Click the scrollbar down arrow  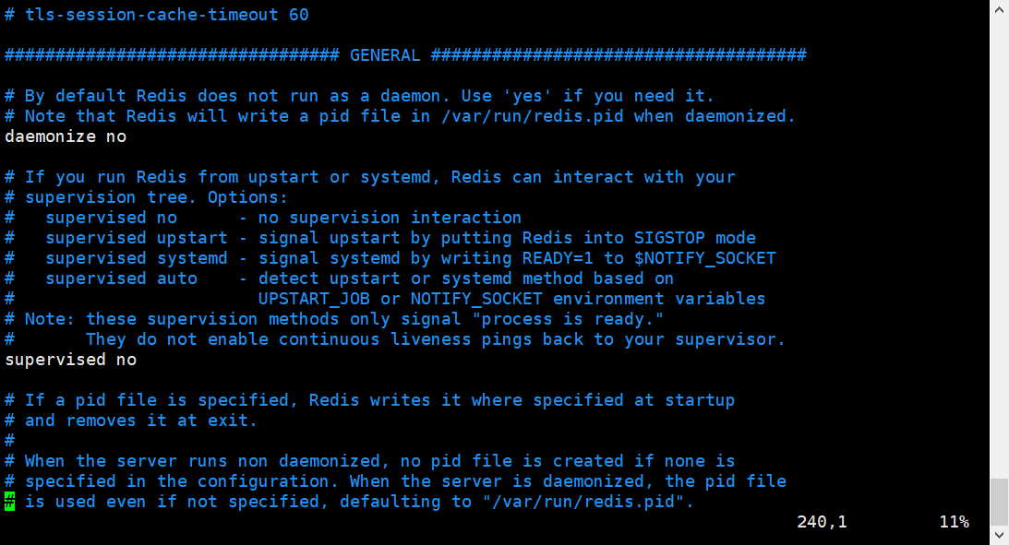999,536
